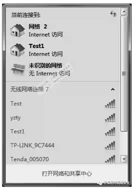Click signal strength icon next to TP-LINK_9C7444
This screenshot has height=189, width=134.
click(x=110, y=145)
